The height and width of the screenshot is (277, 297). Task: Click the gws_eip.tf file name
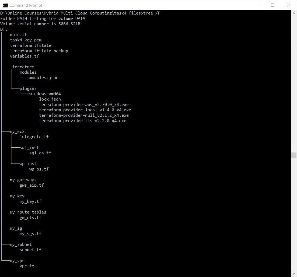coord(32,185)
